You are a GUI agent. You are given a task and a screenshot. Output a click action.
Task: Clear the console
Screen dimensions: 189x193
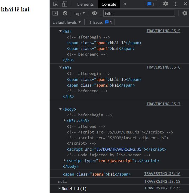65,13
